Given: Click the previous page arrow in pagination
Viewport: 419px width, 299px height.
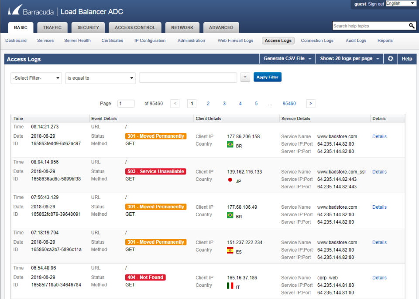Looking at the screenshot, I should pos(175,103).
